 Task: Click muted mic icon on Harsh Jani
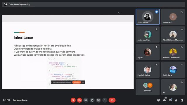(182, 12)
